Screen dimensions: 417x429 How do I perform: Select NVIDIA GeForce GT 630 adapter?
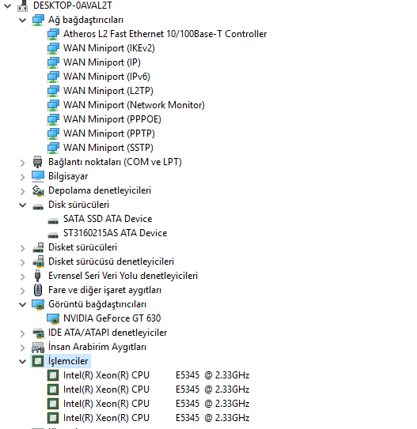[x=112, y=318]
